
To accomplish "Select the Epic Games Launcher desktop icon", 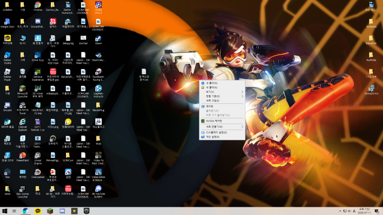I will click(x=23, y=192).
